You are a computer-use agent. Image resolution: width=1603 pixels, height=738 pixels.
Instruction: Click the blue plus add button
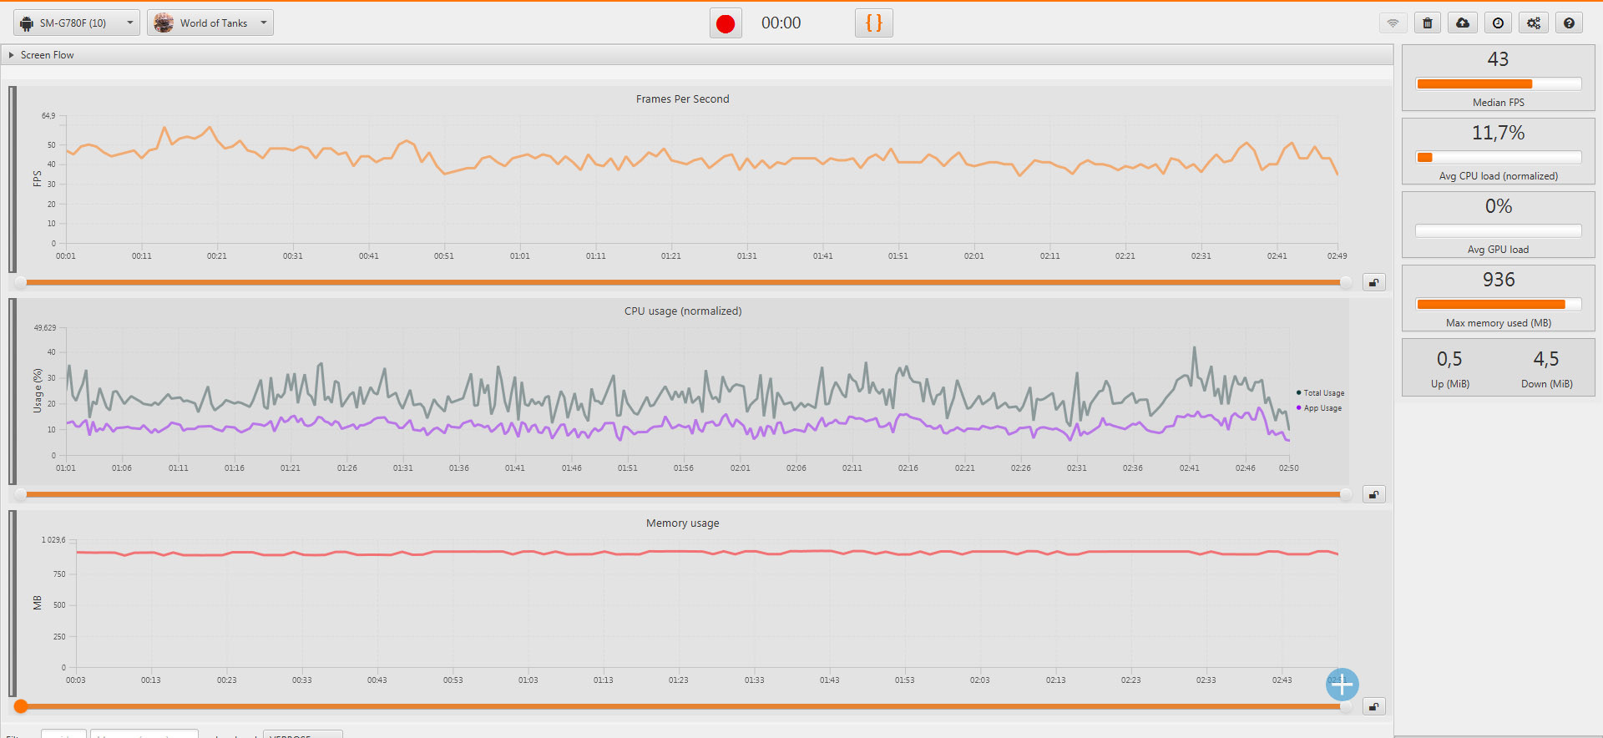1342,685
